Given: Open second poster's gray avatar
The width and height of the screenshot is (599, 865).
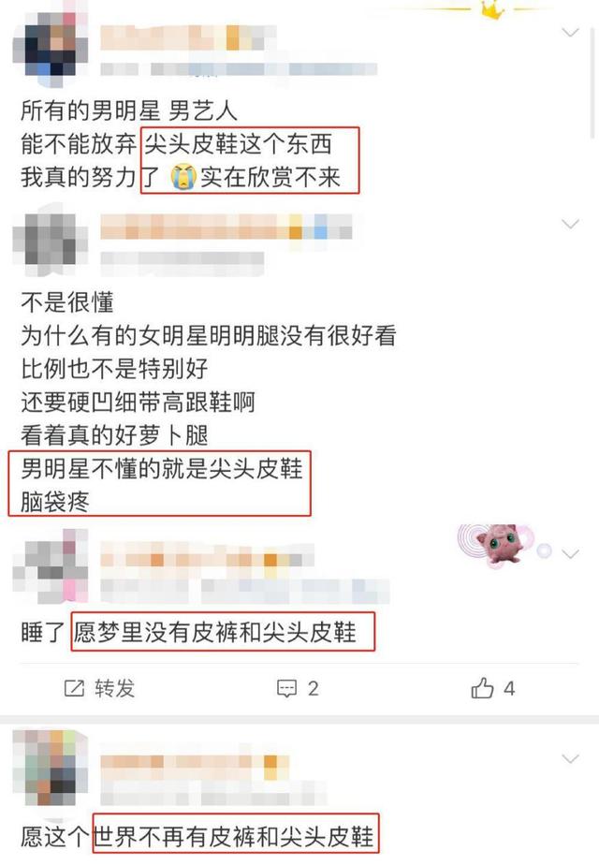Looking at the screenshot, I should 51,241.
